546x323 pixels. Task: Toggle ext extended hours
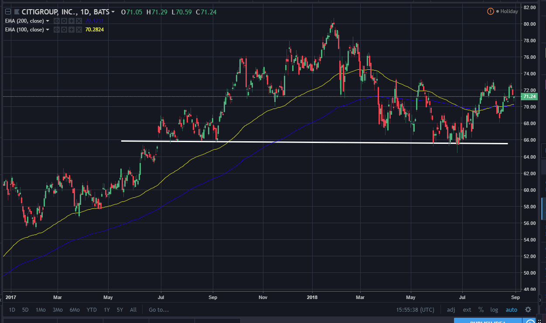[x=467, y=310]
